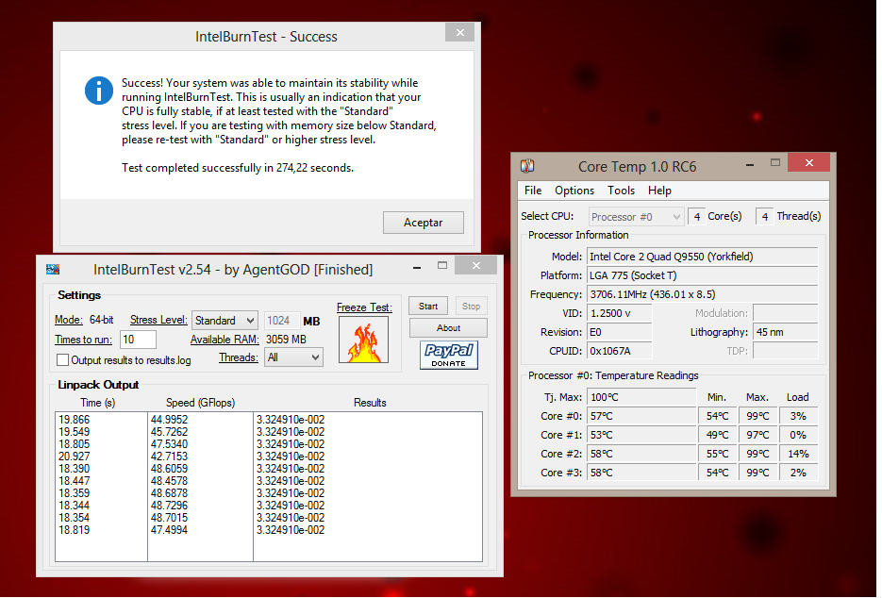Viewport: 882px width, 598px height.
Task: Open the Help menu in Core Temp
Action: click(659, 191)
